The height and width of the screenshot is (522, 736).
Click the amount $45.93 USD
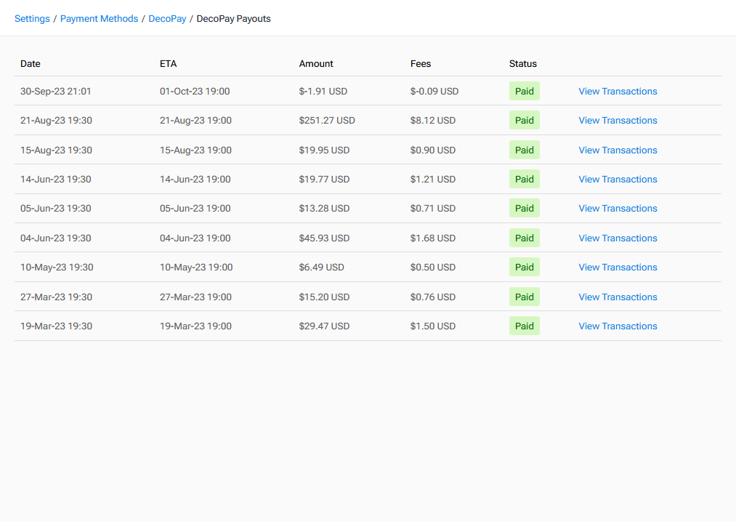tap(324, 238)
